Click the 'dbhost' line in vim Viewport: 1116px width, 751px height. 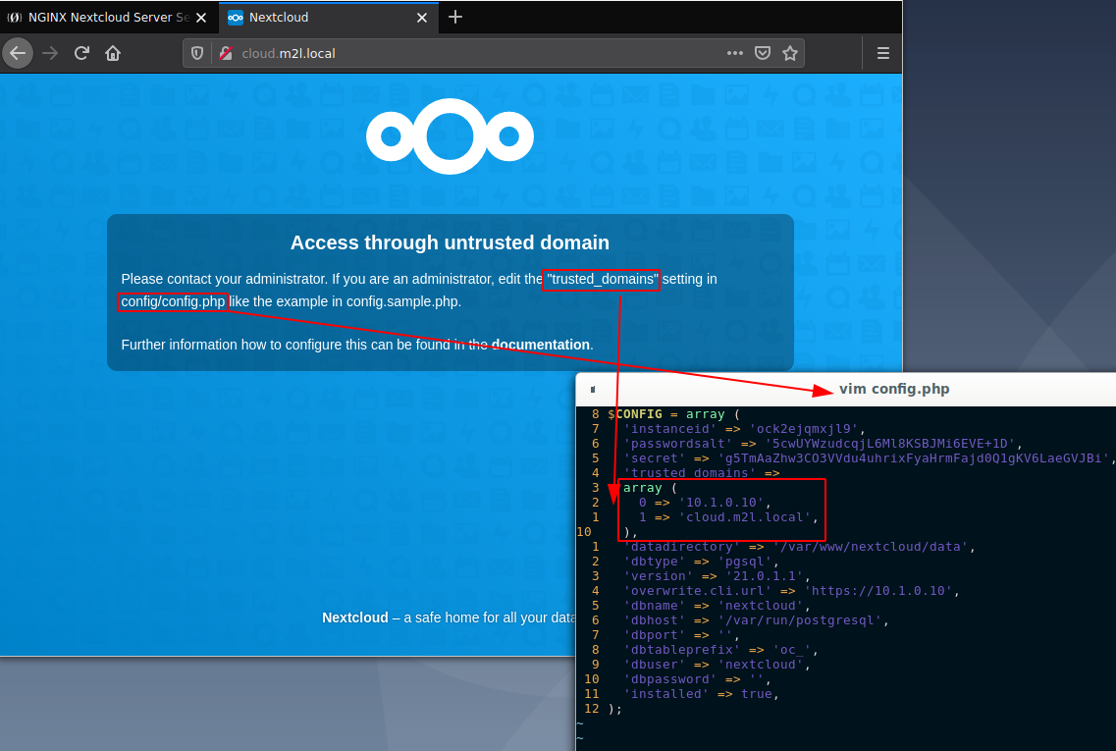[756, 620]
